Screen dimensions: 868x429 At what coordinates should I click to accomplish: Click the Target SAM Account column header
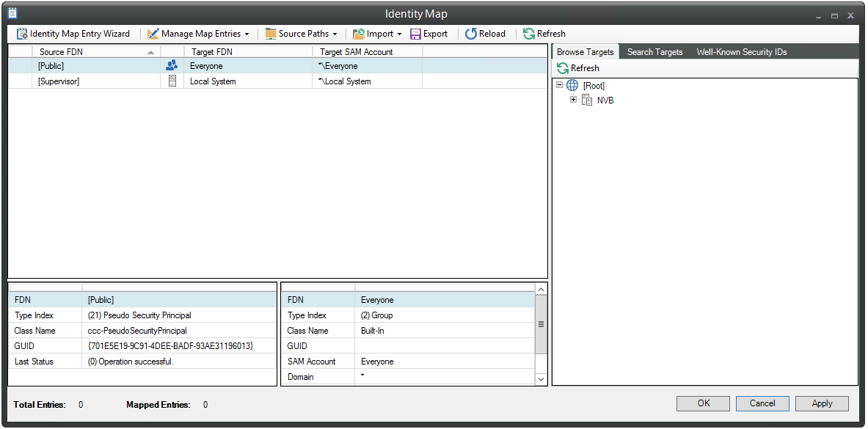[368, 52]
